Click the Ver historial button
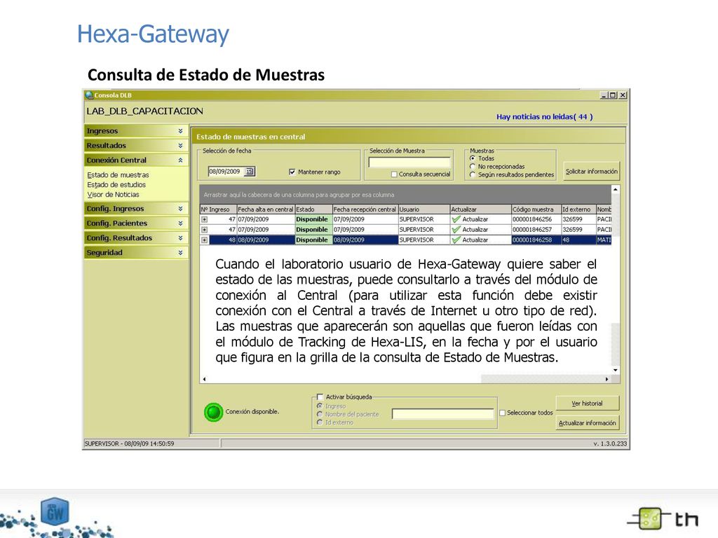 point(587,403)
